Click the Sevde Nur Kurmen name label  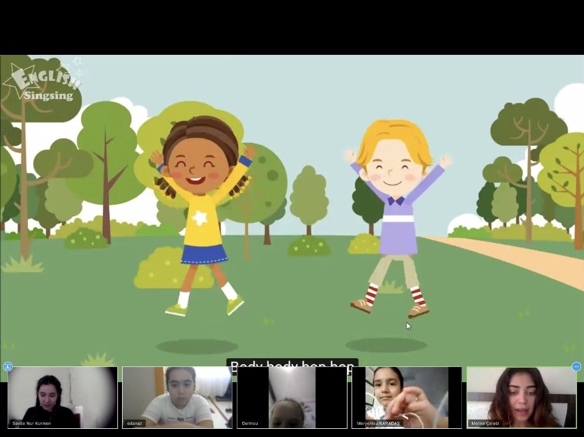click(32, 423)
